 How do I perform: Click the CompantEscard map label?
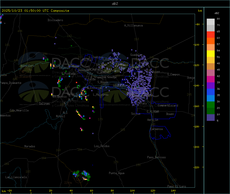tap(168, 106)
